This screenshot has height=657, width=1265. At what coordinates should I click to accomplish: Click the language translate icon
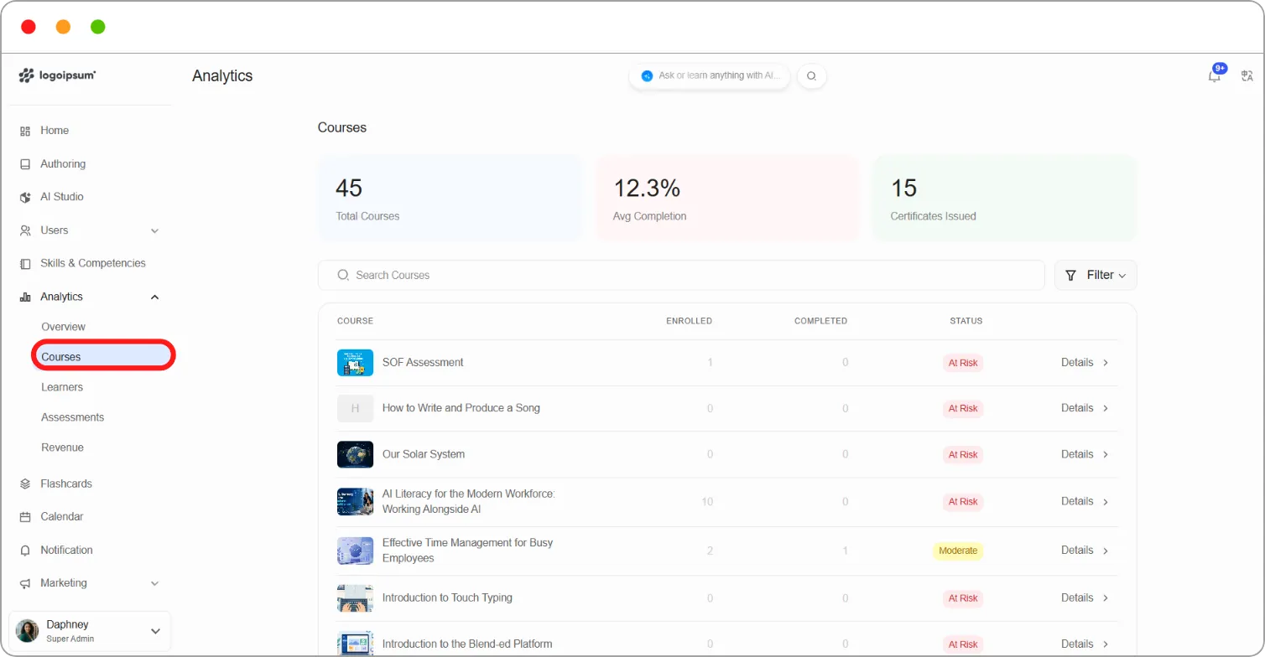pyautogui.click(x=1247, y=76)
